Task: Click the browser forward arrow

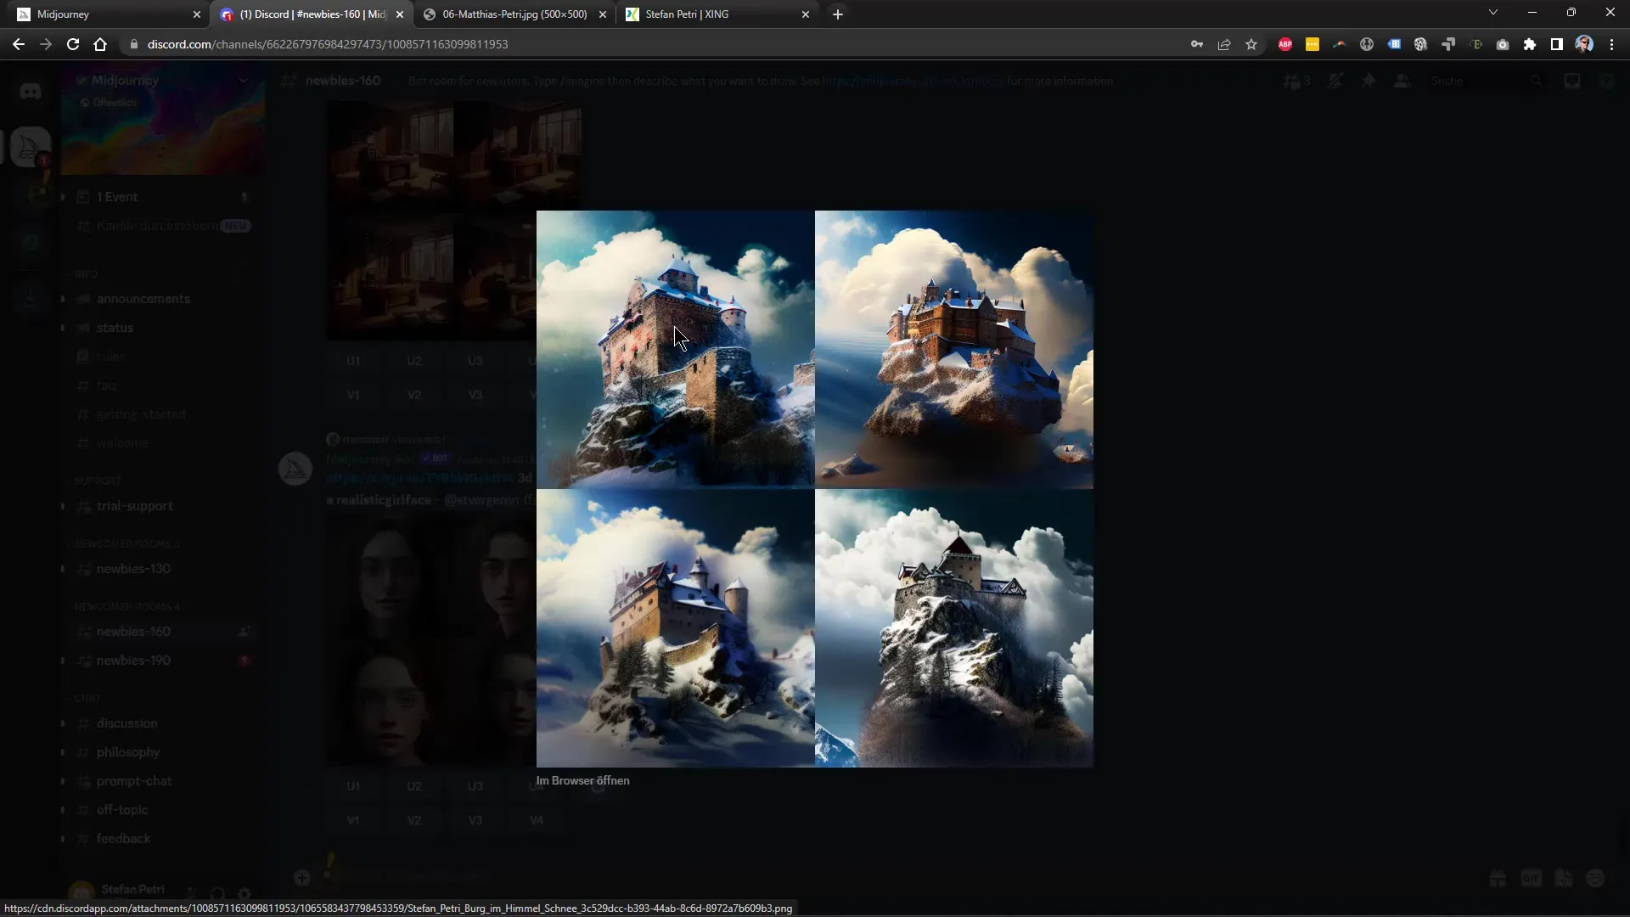Action: [46, 44]
